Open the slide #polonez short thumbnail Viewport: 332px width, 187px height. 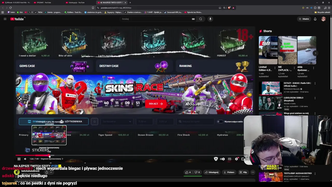307,50
